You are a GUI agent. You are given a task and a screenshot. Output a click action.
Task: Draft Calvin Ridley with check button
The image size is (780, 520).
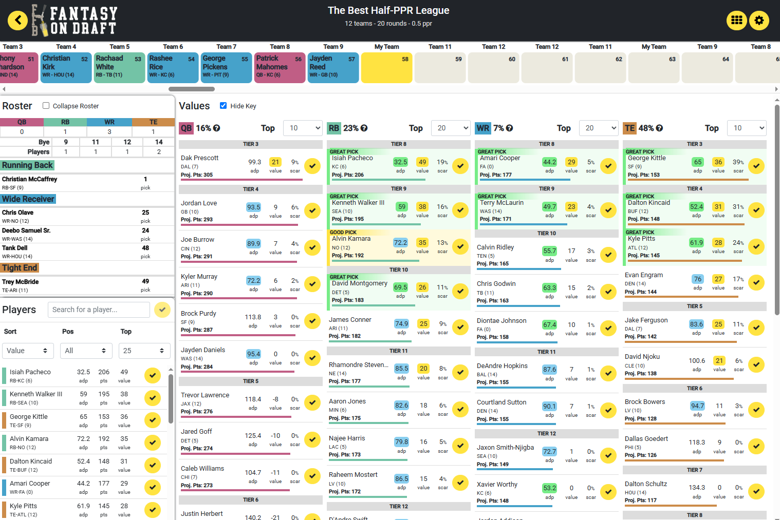(x=608, y=255)
